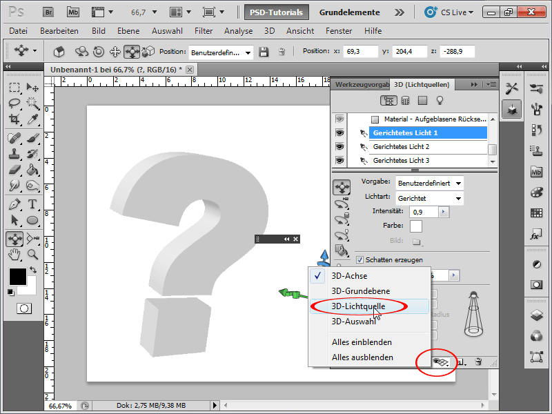Toggle Quick Mask mode button
The width and height of the screenshot is (552, 414).
[x=24, y=308]
